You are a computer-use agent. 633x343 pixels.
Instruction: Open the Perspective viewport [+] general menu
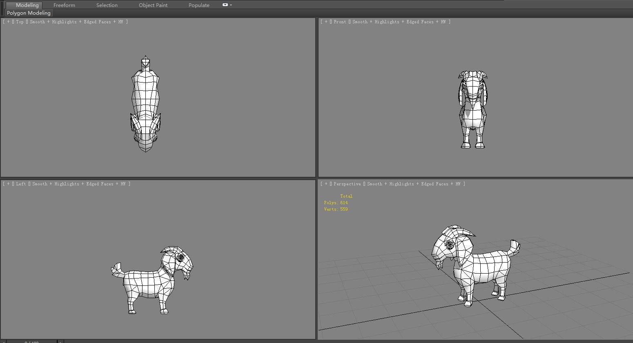(x=326, y=184)
